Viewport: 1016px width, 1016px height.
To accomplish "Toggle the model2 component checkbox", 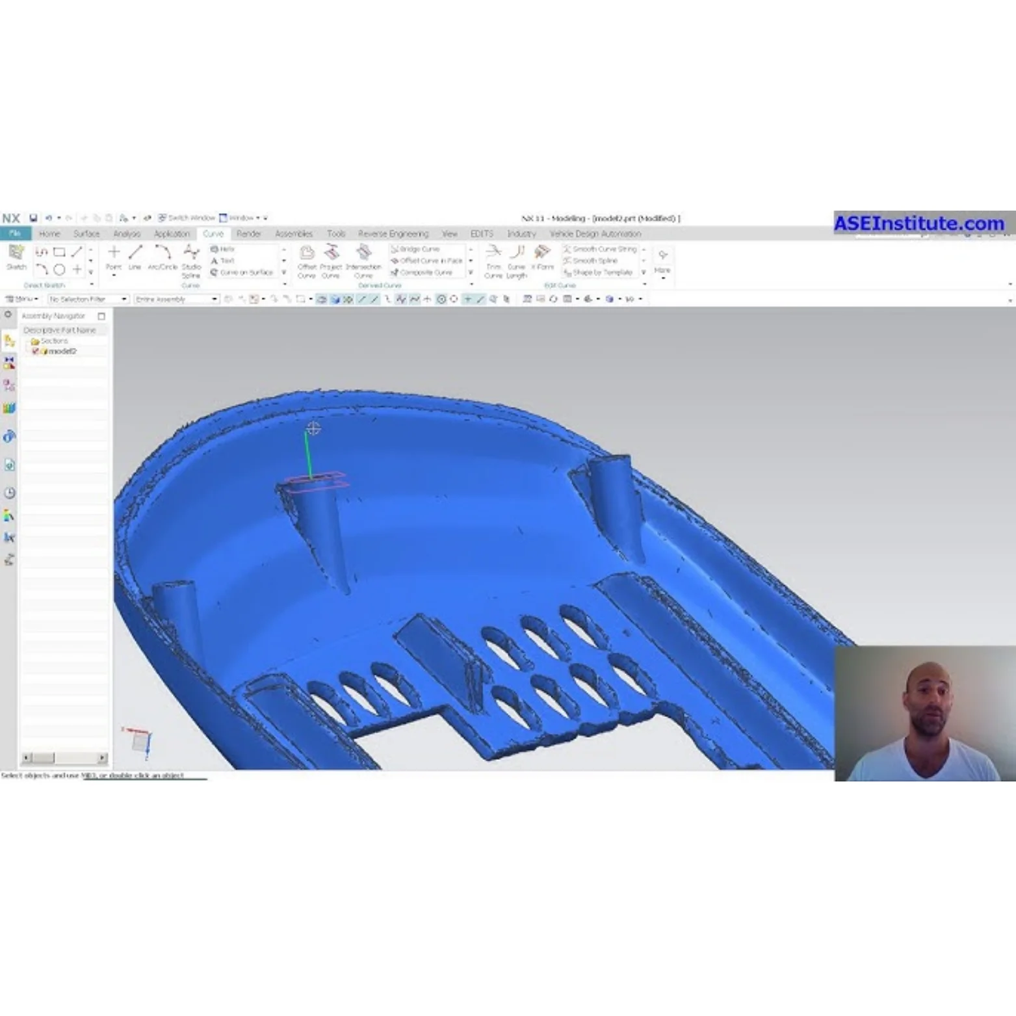I will coord(35,351).
